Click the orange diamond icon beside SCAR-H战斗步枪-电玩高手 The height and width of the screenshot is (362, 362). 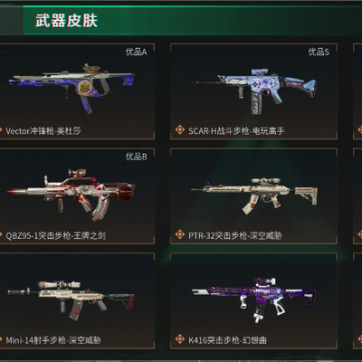pyautogui.click(x=180, y=130)
